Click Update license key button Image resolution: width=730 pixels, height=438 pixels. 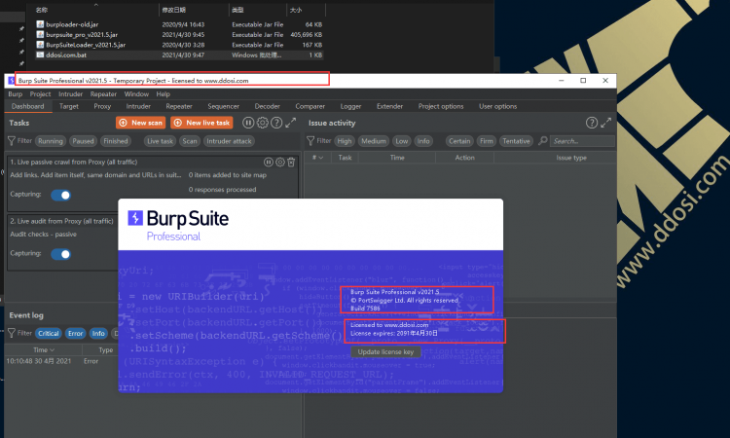pyautogui.click(x=385, y=352)
